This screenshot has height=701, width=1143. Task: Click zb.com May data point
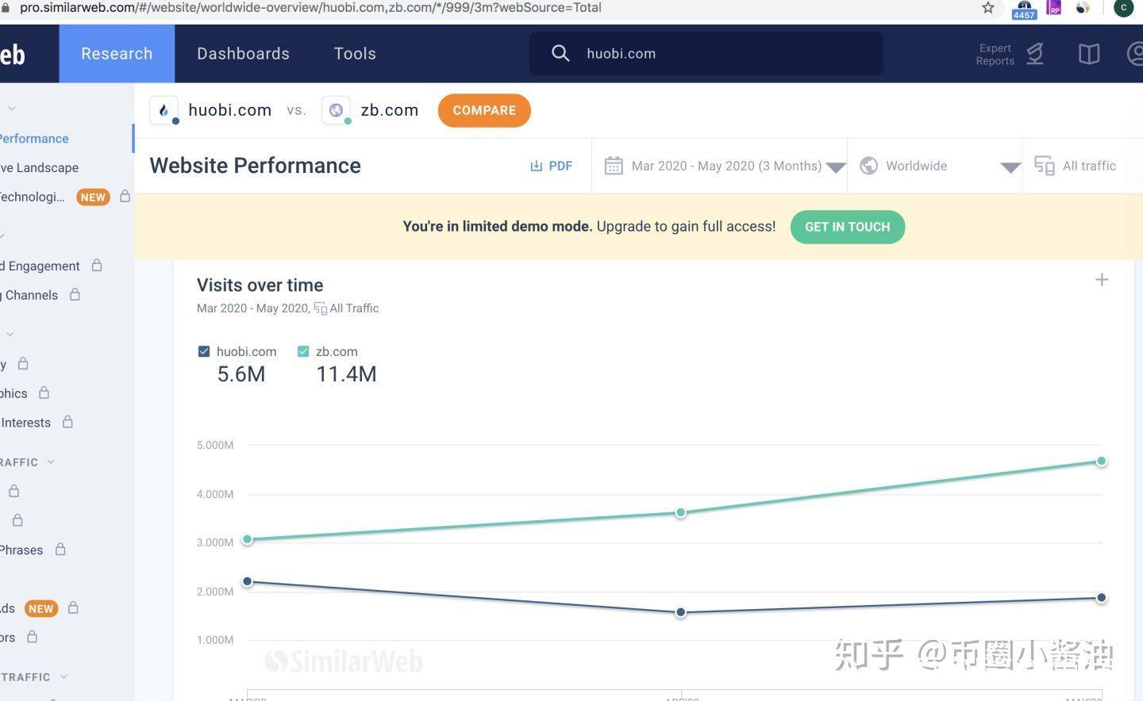1101,461
